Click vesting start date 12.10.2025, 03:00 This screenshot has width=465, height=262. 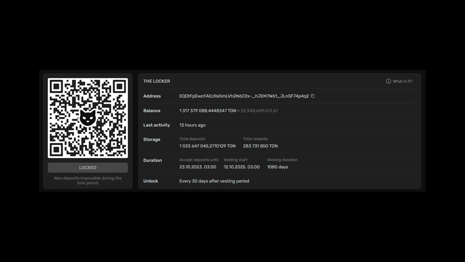[242, 167]
